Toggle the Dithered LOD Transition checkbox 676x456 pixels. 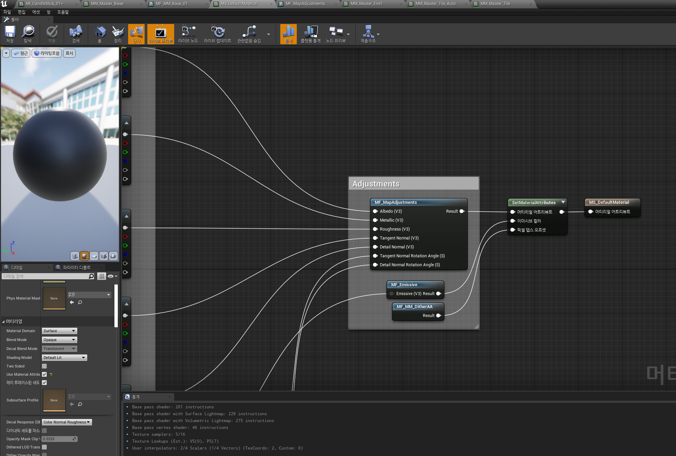(44, 447)
